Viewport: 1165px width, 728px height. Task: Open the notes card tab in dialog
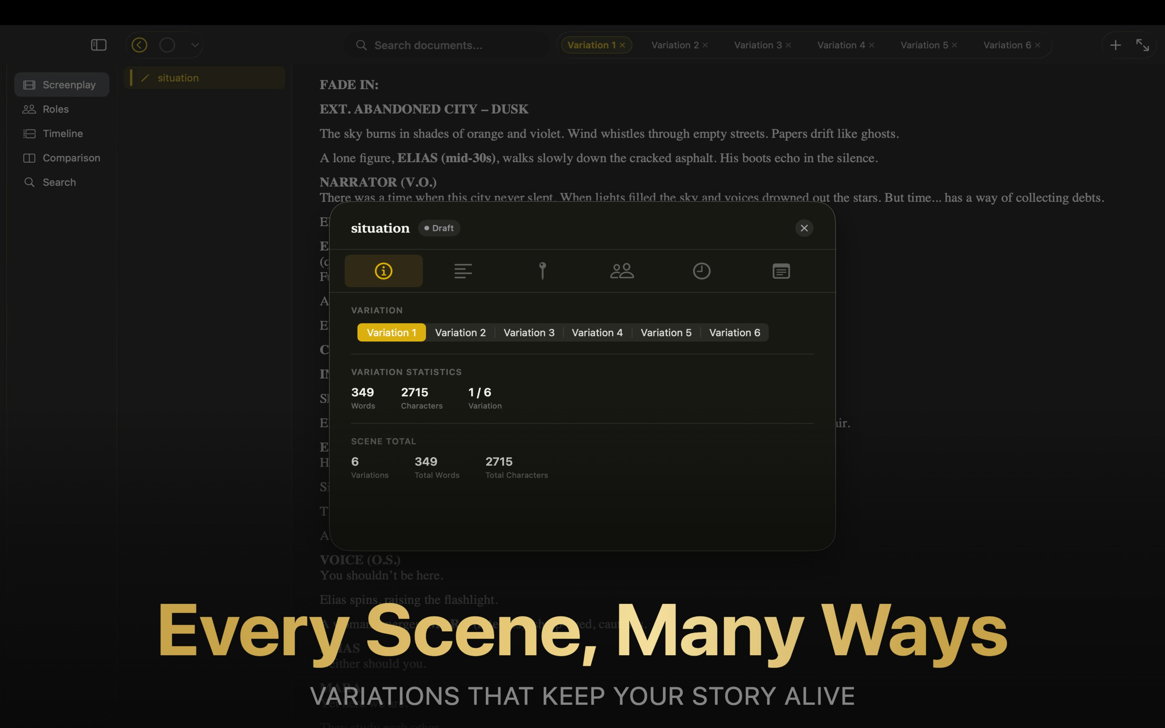[781, 271]
